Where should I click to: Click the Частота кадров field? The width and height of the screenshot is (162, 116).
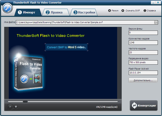tap(143, 53)
